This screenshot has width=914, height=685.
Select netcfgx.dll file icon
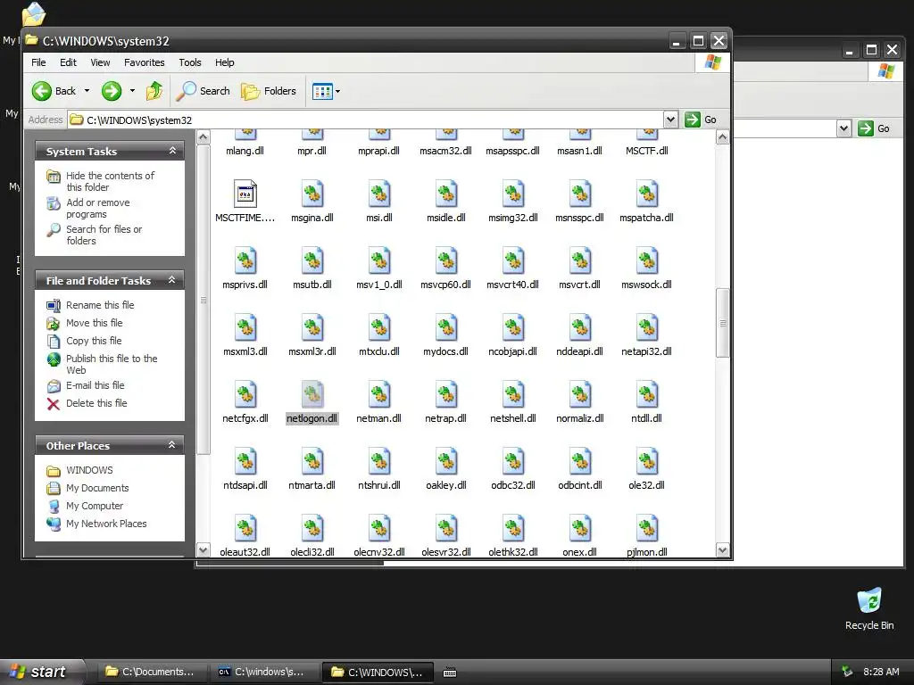[245, 395]
